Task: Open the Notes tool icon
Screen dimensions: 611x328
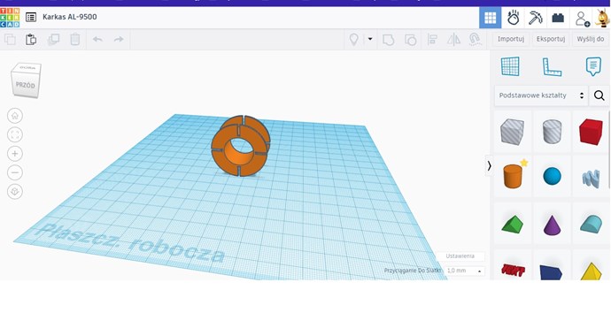Action: (x=593, y=66)
